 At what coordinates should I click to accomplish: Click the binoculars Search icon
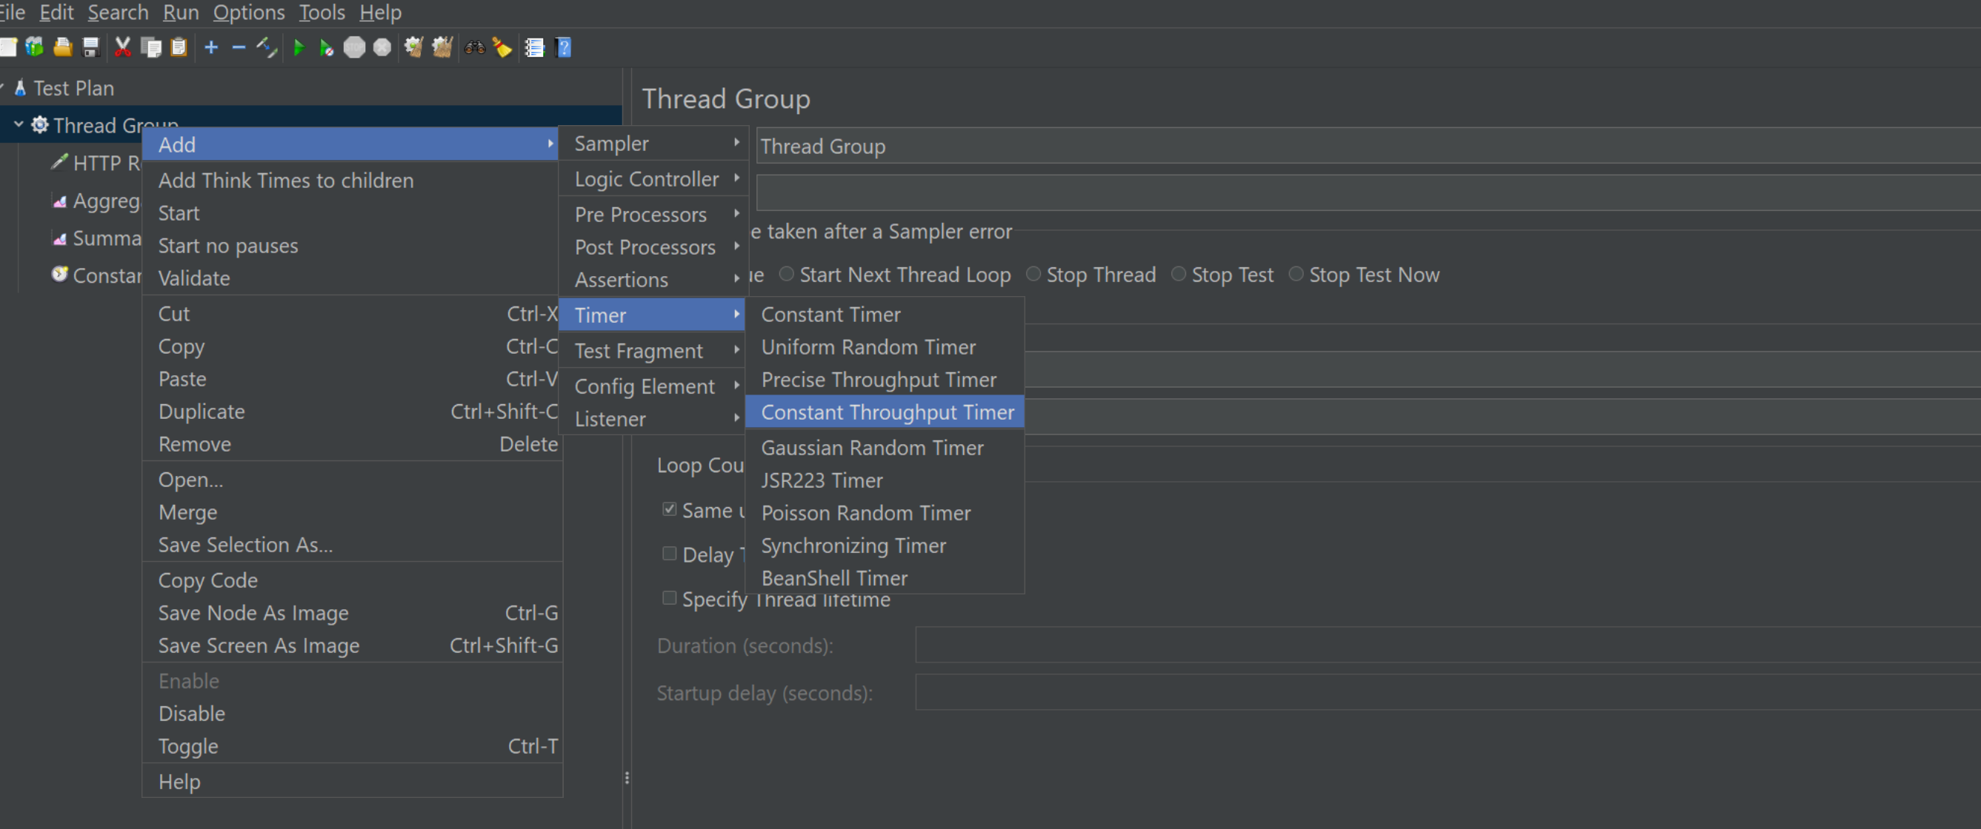pos(474,47)
